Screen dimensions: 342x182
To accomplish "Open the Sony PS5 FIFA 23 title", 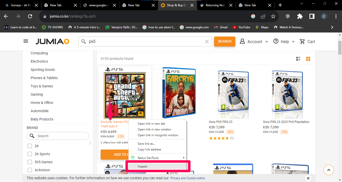I will (221, 122).
